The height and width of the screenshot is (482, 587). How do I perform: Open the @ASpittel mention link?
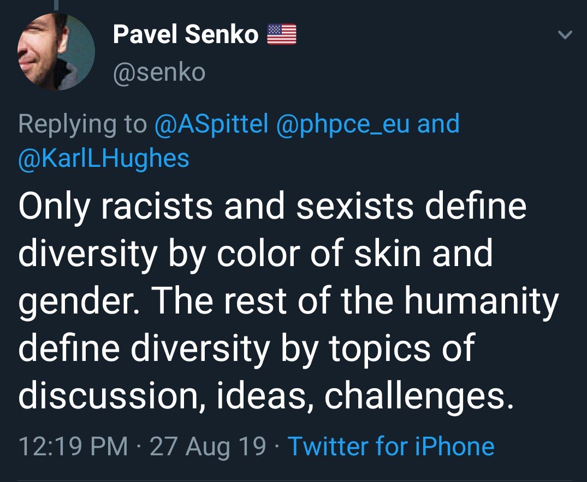[211, 124]
